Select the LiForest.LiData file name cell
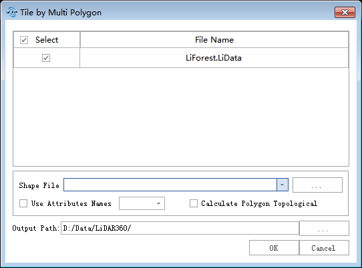362x268 pixels. pyautogui.click(x=214, y=58)
